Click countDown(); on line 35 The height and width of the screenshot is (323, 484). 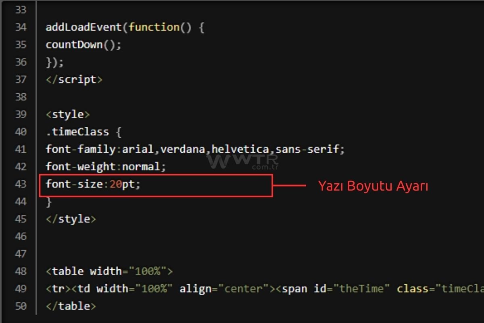click(x=83, y=45)
